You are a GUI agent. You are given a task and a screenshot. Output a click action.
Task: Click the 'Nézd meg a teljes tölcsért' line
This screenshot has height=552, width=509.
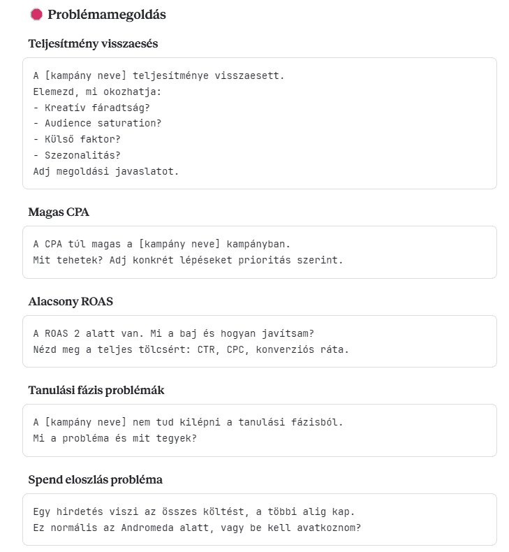tap(191, 349)
